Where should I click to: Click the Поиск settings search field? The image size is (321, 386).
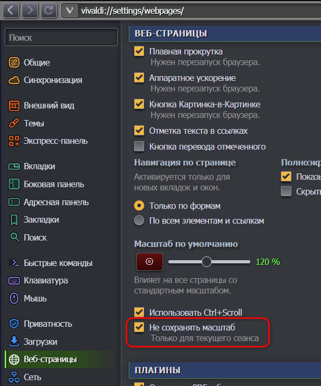point(61,38)
